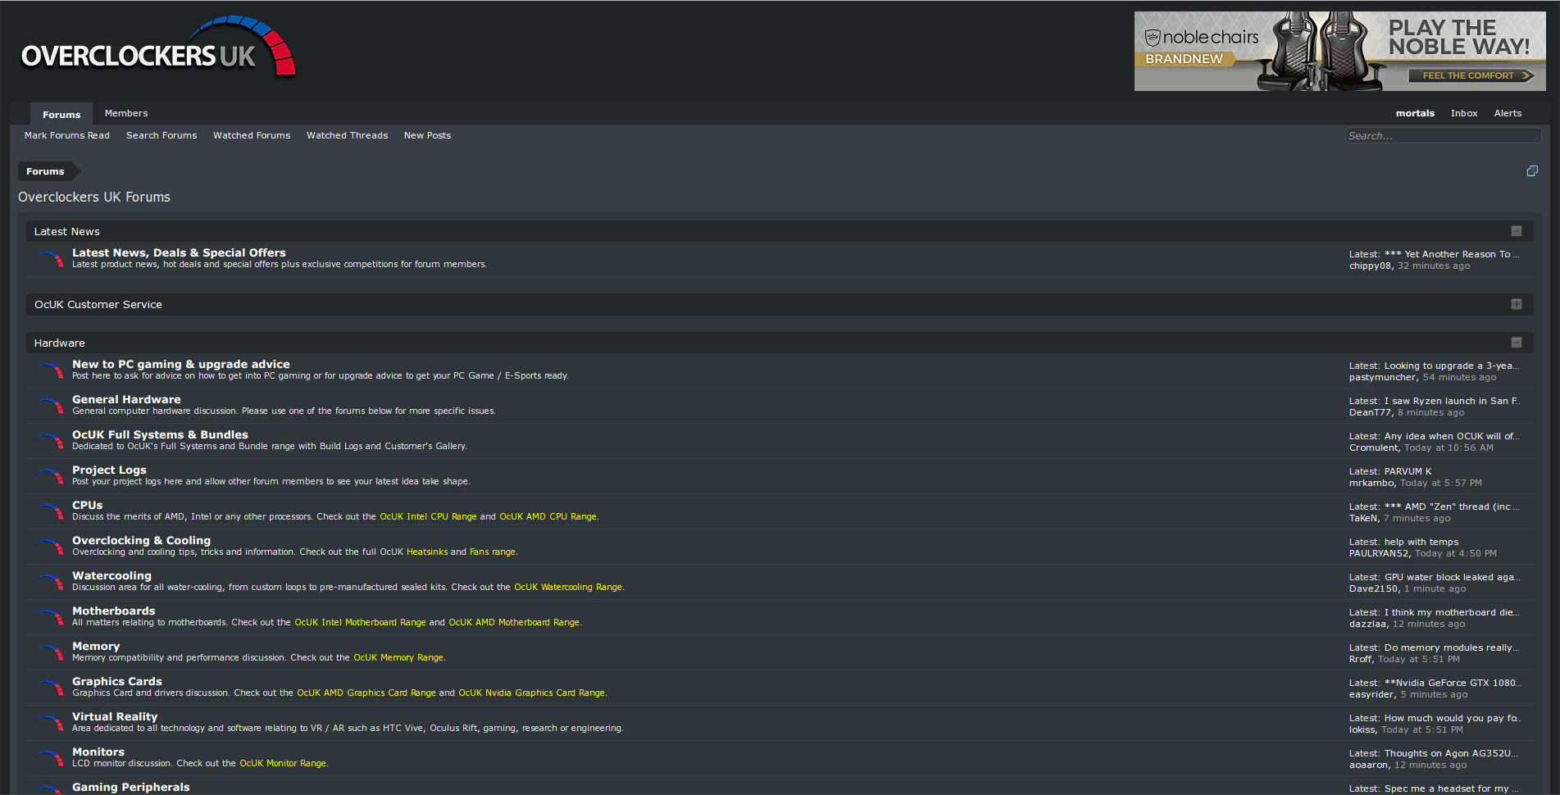Click the Search forum input field
Screen dimensions: 1560x795
(1443, 135)
